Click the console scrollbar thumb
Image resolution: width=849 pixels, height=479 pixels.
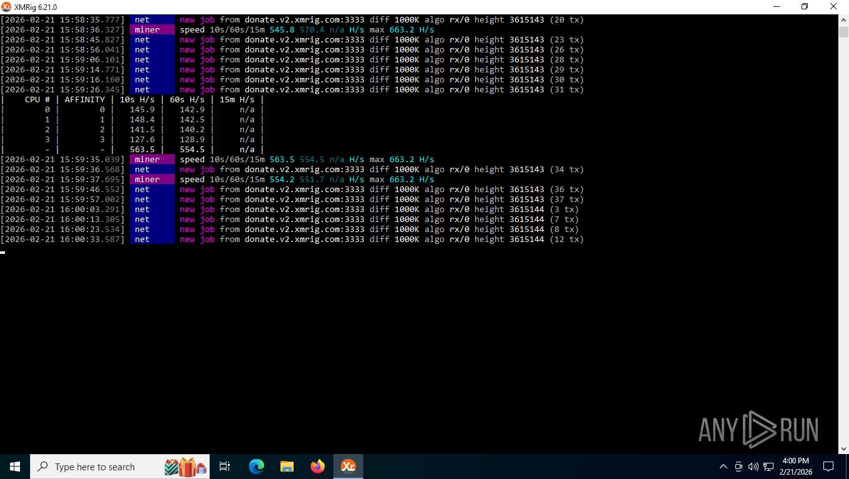point(843,33)
